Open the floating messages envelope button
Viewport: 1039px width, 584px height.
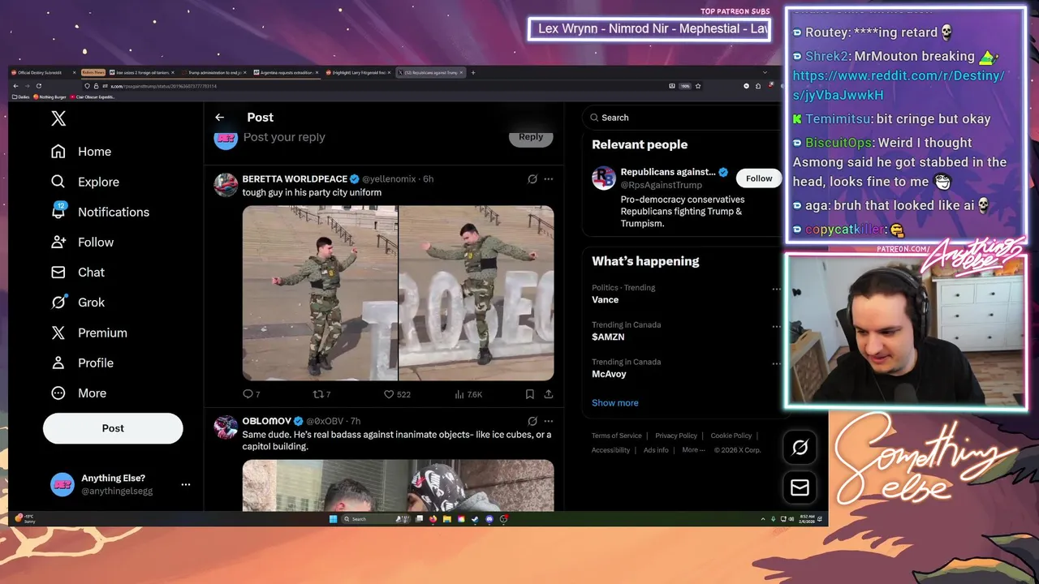click(x=800, y=487)
